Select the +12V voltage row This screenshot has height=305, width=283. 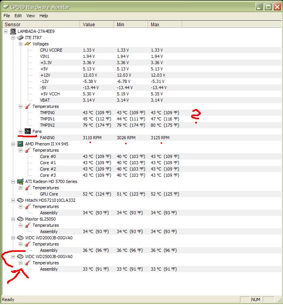(160, 75)
